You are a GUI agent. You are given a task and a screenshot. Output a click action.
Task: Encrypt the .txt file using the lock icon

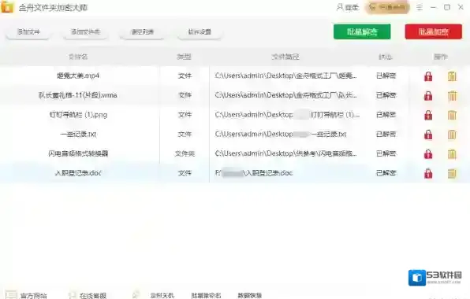click(x=428, y=135)
